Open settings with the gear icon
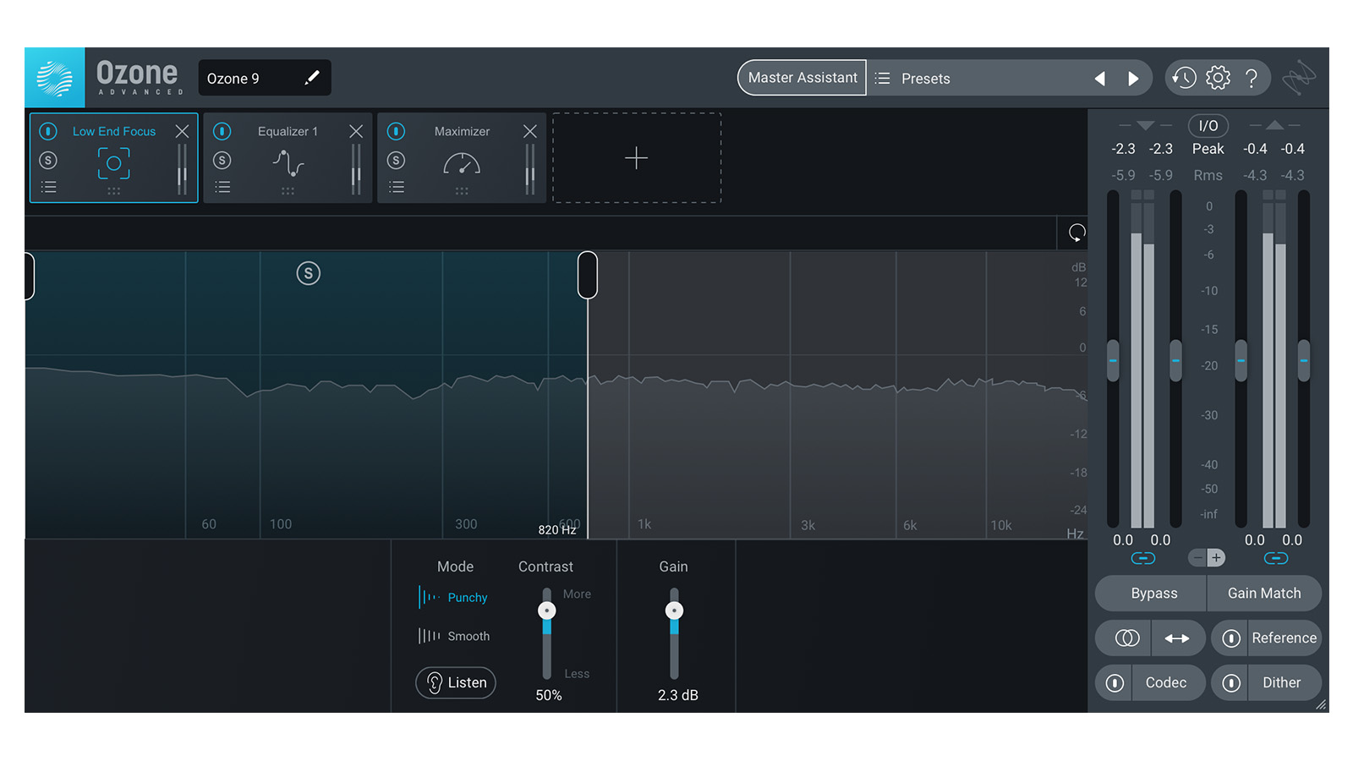1353x761 pixels. 1218,78
